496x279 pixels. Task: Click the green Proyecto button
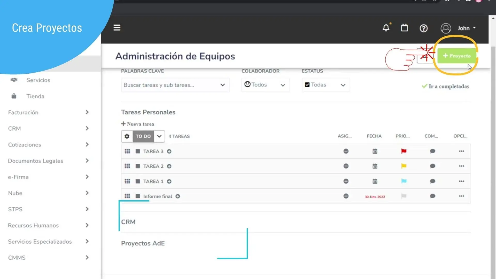(457, 56)
